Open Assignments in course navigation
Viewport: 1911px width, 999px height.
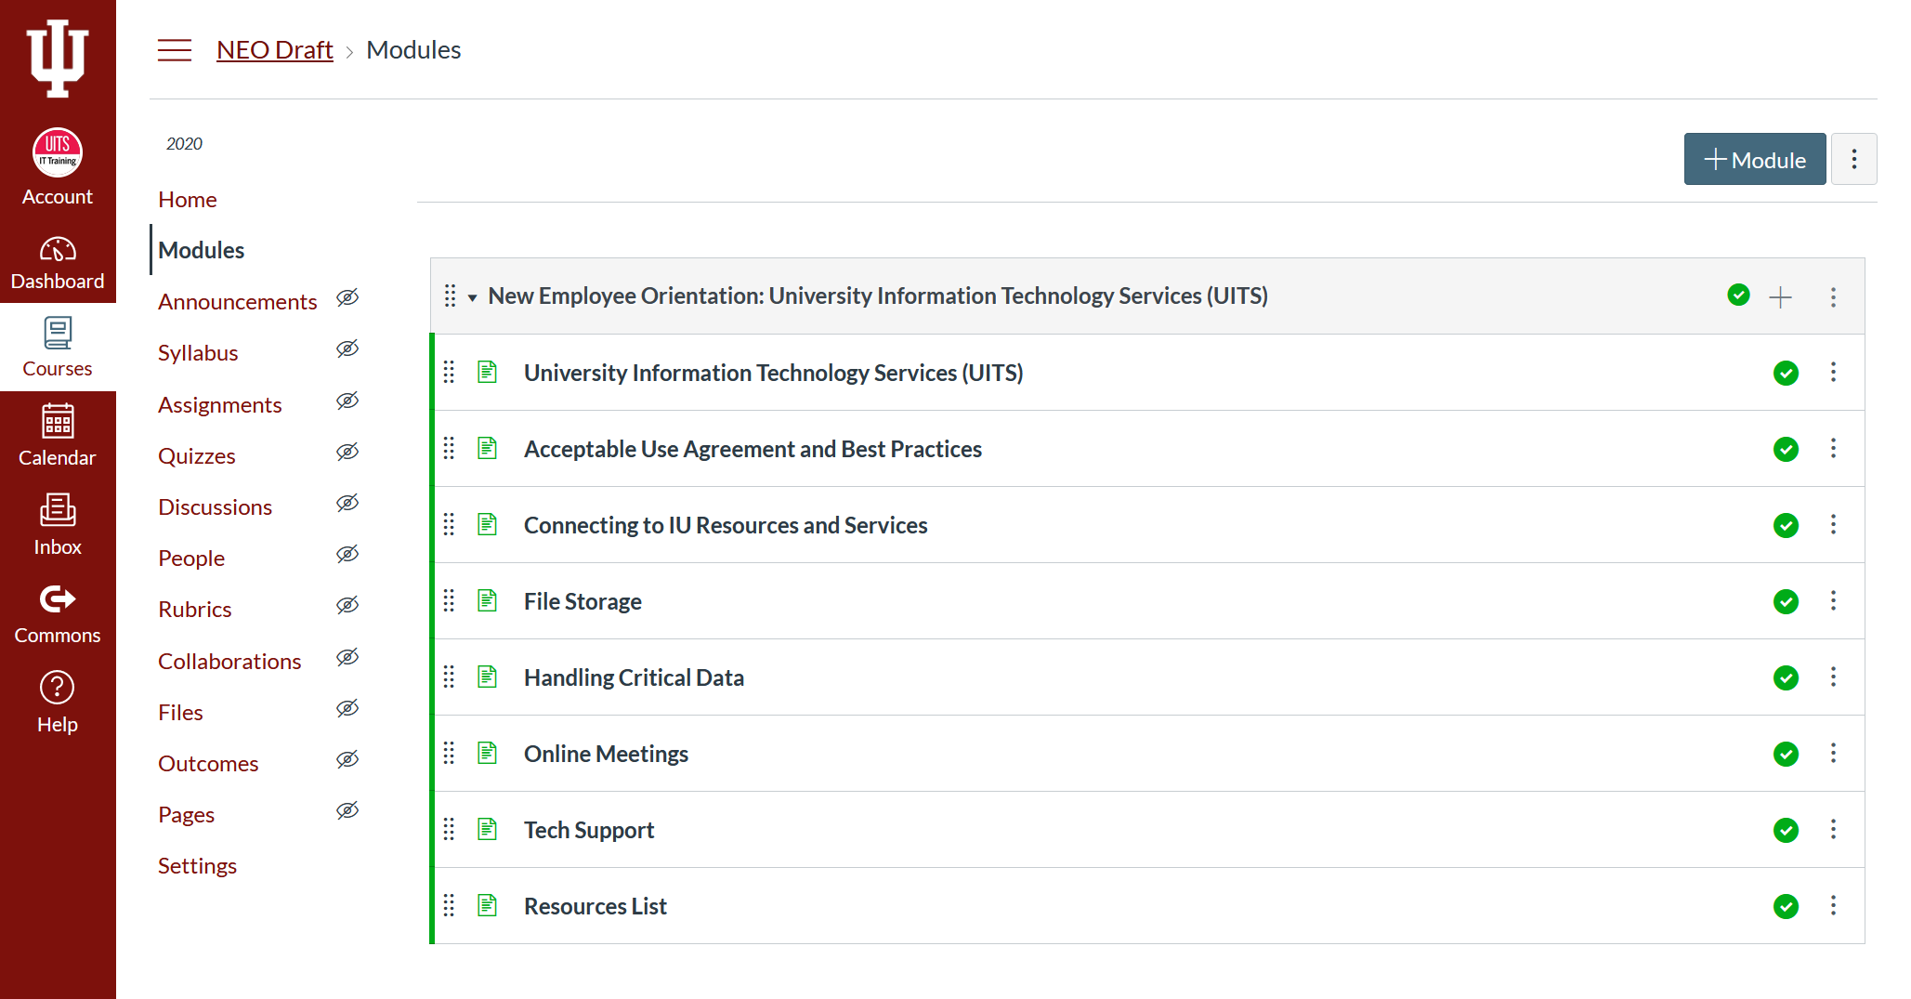coord(219,405)
